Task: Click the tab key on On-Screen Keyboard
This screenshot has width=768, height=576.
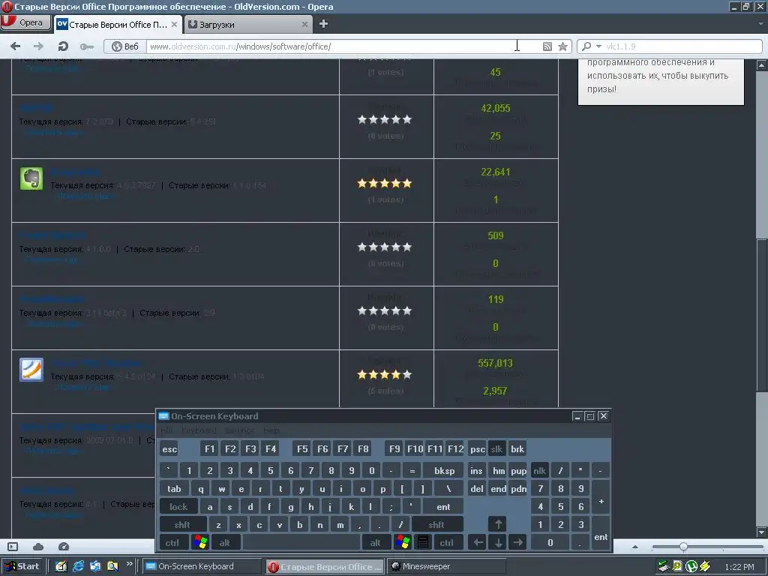Action: (x=174, y=489)
